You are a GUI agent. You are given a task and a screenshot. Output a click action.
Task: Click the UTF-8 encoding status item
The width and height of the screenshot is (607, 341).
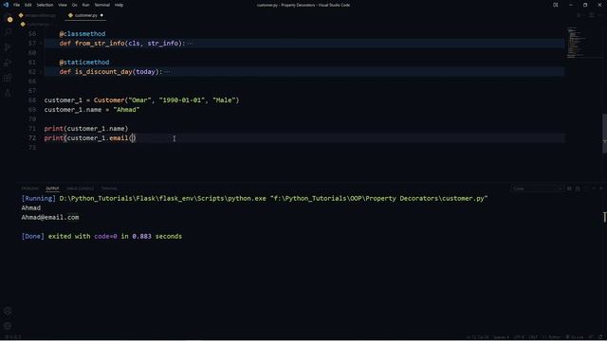click(x=519, y=337)
